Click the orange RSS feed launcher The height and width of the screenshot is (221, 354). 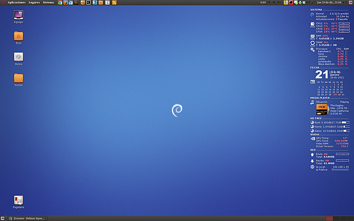point(114,2)
